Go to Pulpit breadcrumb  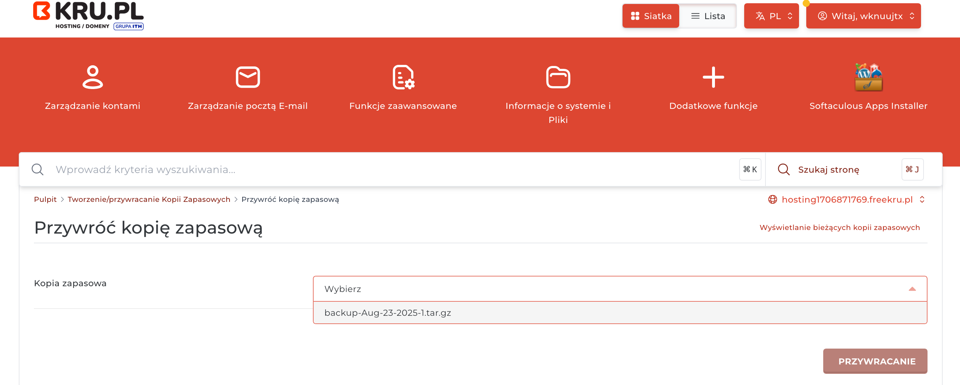[45, 200]
